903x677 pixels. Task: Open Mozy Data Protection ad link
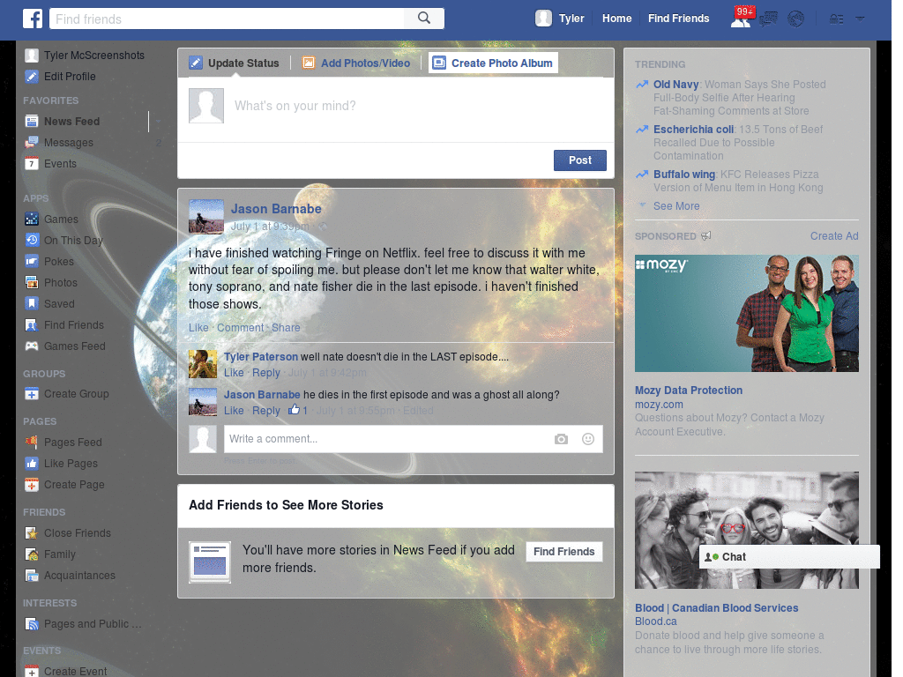pyautogui.click(x=688, y=391)
